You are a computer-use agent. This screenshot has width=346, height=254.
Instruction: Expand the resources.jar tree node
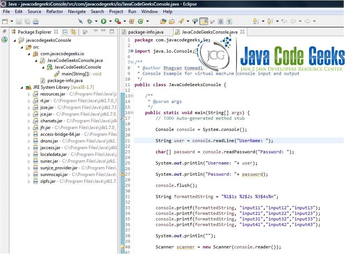(29, 94)
